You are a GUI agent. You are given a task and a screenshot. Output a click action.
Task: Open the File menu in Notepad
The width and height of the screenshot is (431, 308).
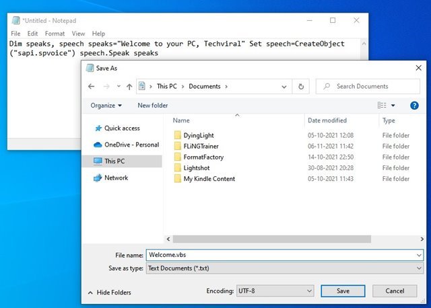coord(15,34)
